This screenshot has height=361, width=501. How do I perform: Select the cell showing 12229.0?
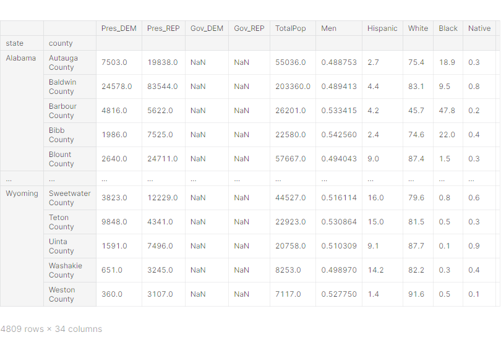pos(162,198)
